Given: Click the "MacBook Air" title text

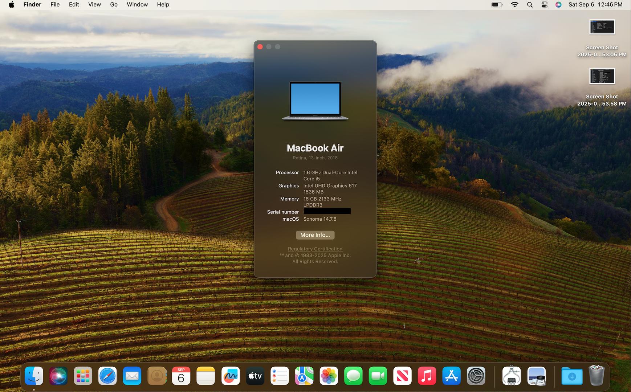Looking at the screenshot, I should tap(315, 148).
